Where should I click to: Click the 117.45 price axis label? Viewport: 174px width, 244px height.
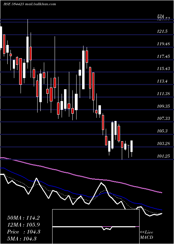(163, 56)
